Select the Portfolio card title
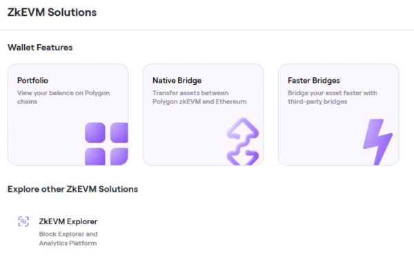414x258 pixels. 32,80
